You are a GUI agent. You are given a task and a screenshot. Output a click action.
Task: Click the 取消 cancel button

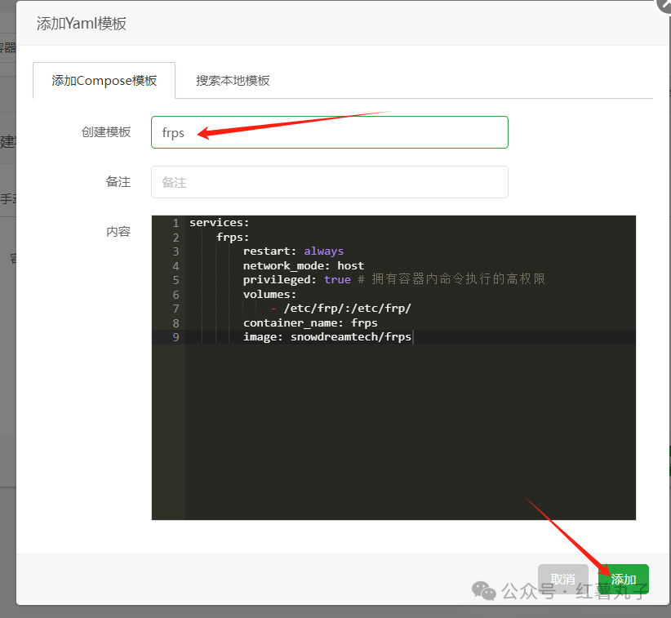pyautogui.click(x=562, y=579)
